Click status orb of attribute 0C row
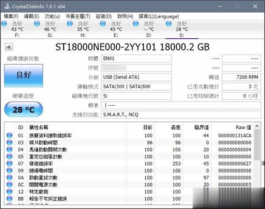Screen dimensions: 265x209 coord(9,185)
